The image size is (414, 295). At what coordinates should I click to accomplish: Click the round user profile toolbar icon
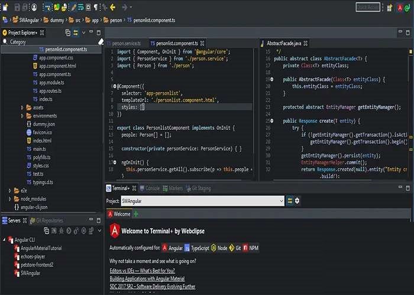[34, 7]
